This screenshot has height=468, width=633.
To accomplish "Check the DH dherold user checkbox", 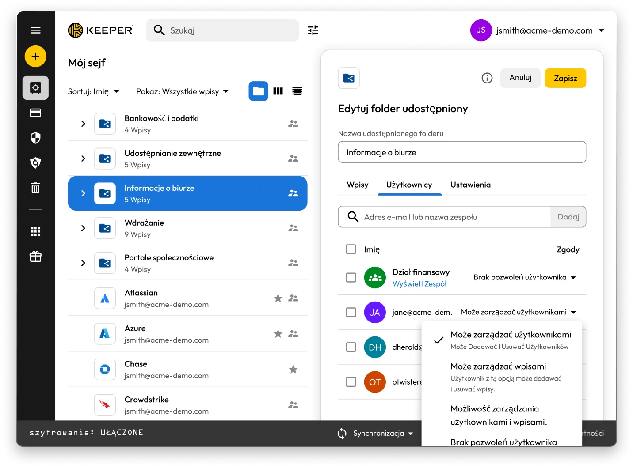I will point(351,347).
